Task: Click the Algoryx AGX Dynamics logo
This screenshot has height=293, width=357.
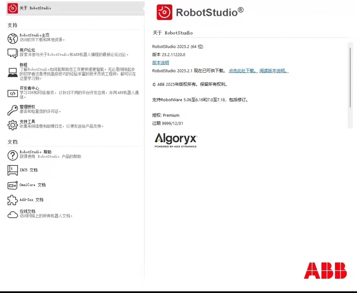Action: point(176,140)
